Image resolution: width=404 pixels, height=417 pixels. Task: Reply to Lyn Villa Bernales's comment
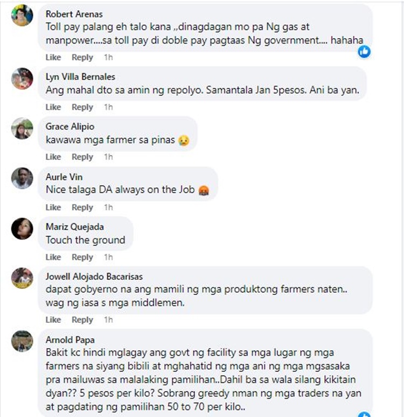(x=82, y=107)
